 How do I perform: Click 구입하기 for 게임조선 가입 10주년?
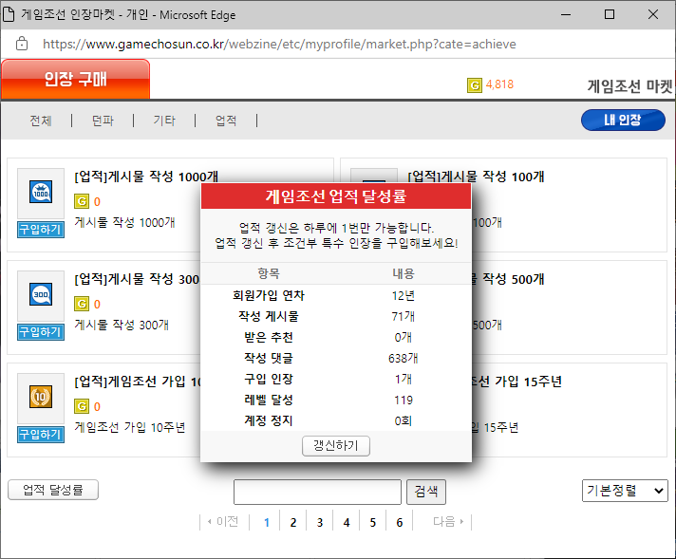point(41,435)
